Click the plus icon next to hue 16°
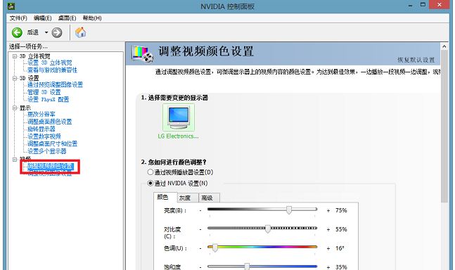455x270 pixels. click(x=328, y=248)
